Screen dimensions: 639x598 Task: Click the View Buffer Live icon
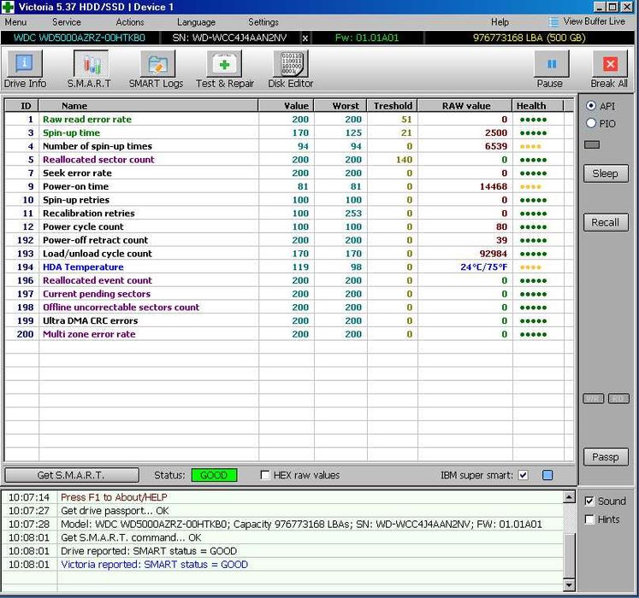553,21
